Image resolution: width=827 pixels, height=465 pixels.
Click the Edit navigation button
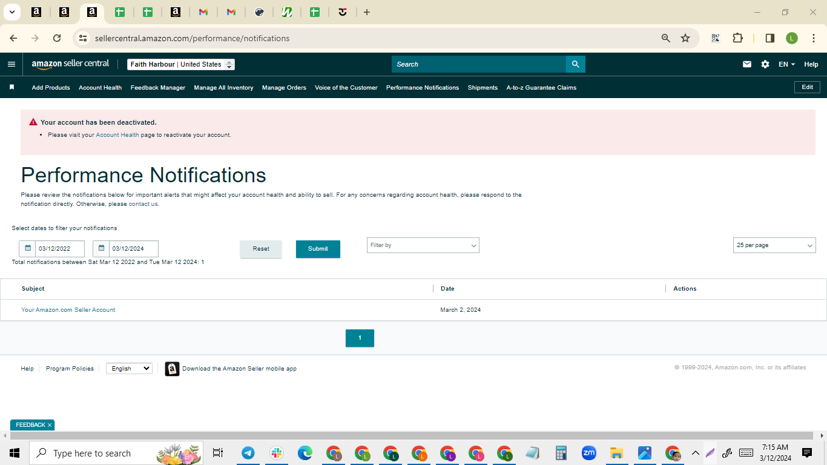point(807,87)
